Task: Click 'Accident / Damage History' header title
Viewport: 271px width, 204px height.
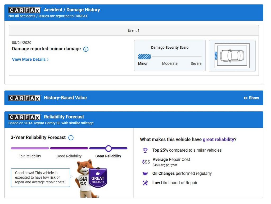Action: [x=72, y=10]
